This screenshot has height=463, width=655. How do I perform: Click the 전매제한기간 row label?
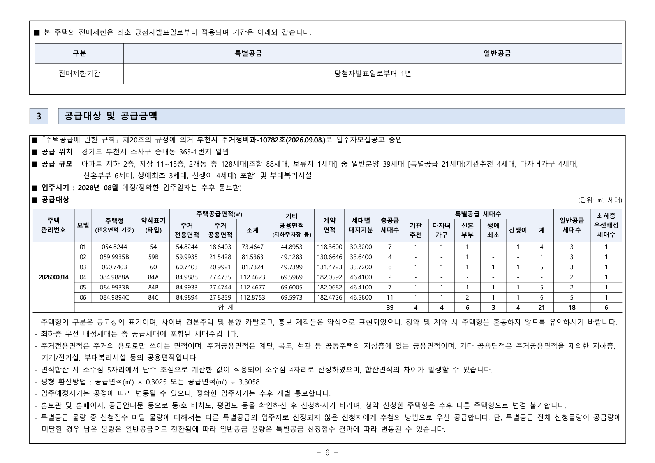pyautogui.click(x=79, y=74)
